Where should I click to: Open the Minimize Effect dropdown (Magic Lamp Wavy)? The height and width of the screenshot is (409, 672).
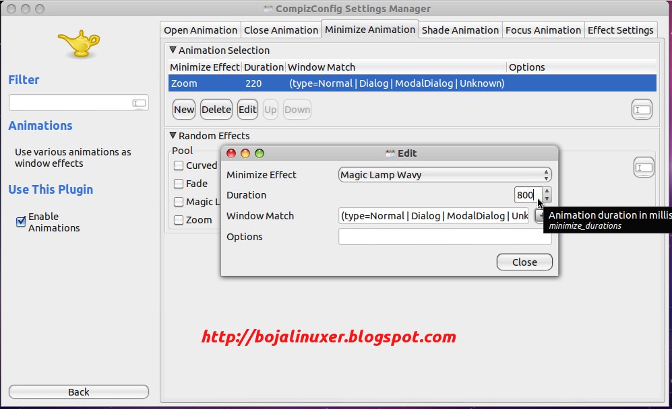[x=444, y=174]
